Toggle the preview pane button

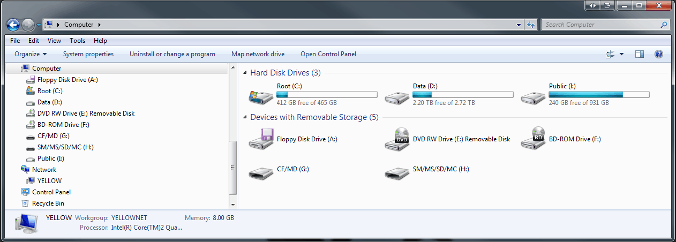(639, 54)
